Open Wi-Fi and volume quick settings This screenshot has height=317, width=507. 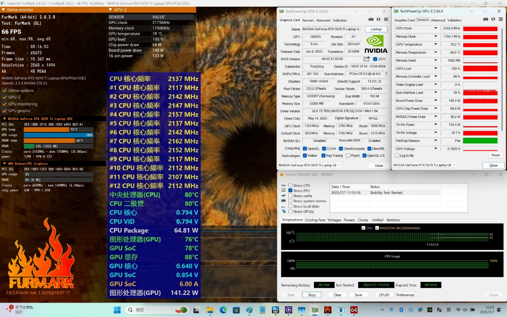point(466,310)
